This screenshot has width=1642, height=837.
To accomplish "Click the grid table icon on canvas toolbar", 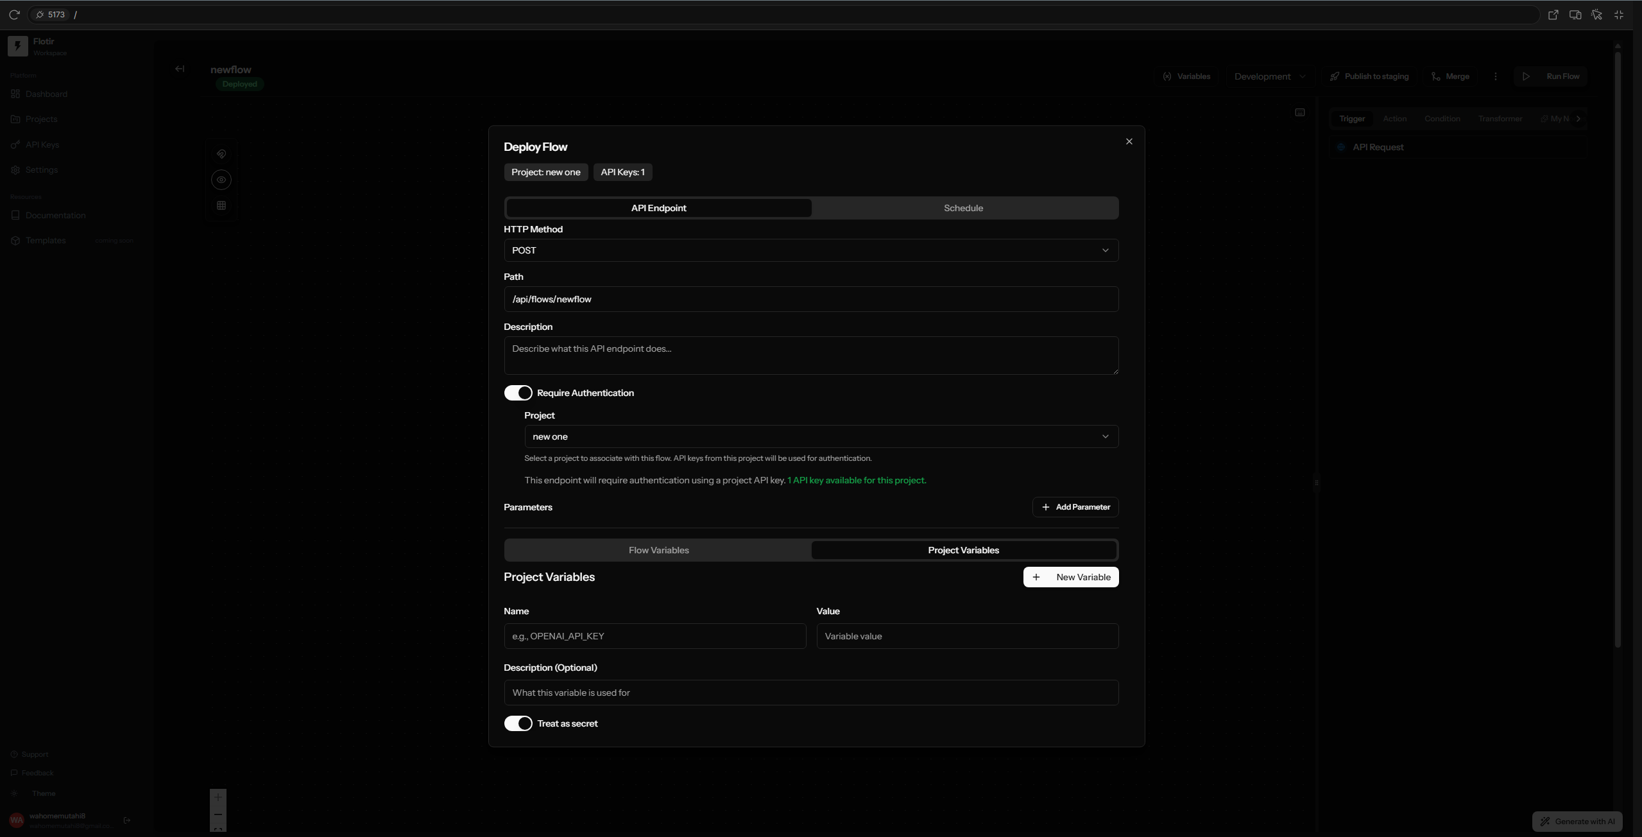I will 221,205.
